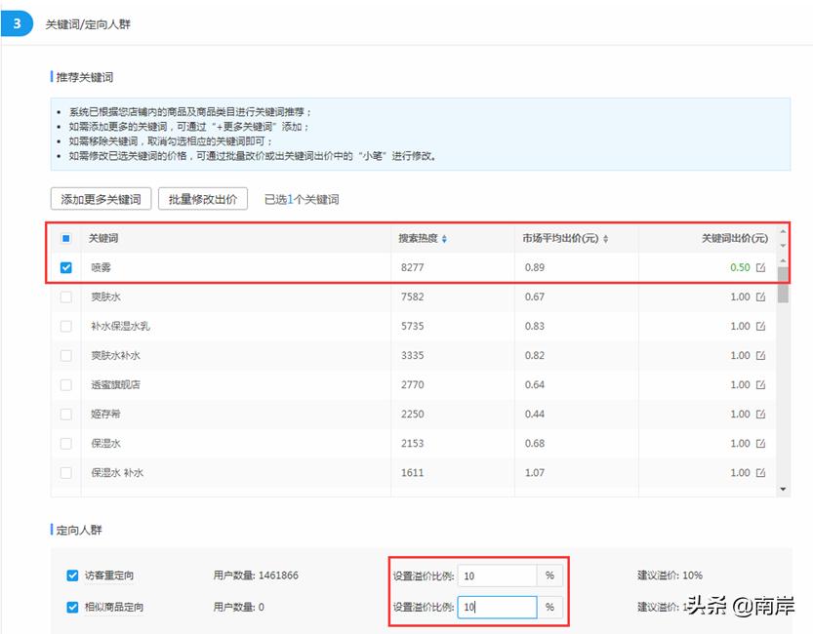Click premium ratio field for 访客重定向

(497, 575)
